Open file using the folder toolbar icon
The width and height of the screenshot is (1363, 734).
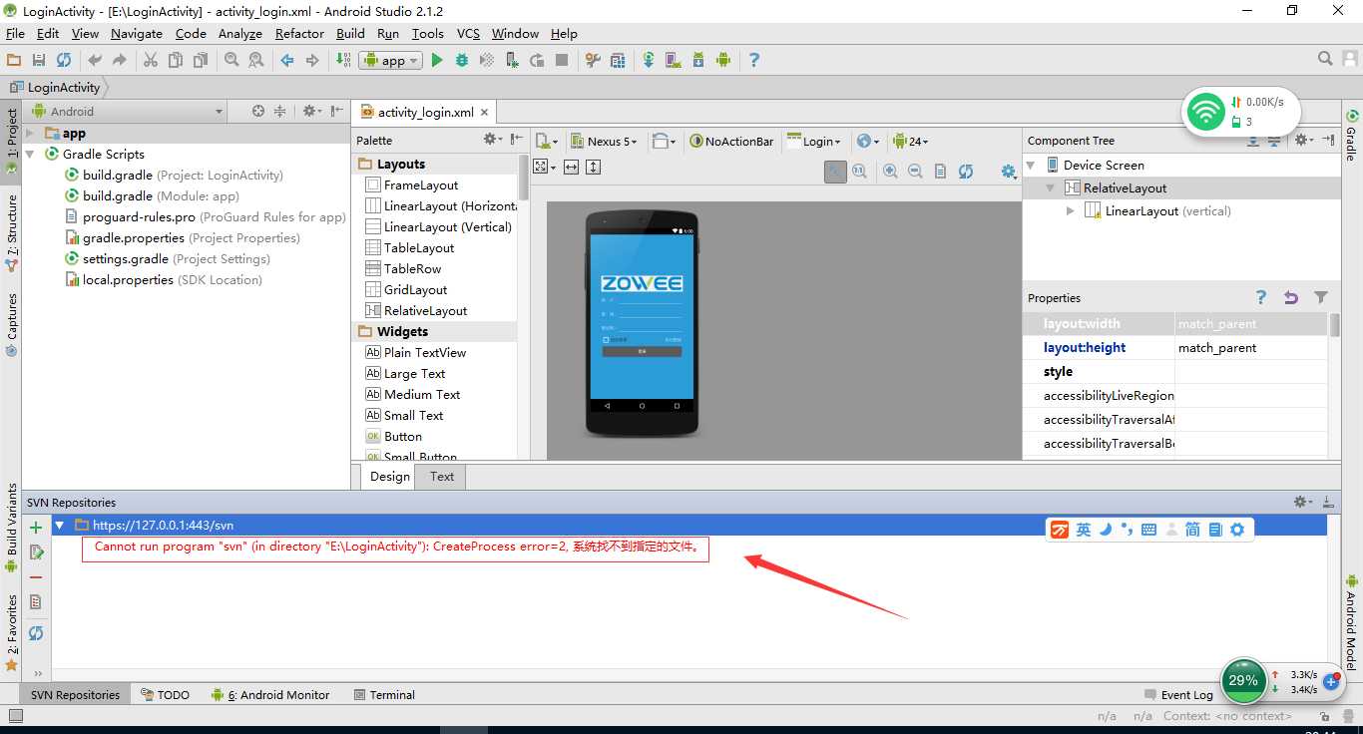14,60
